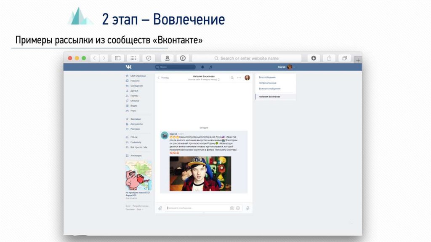Screen dimensions: 431x242
Task: Click the VK logo in the header
Action: click(x=128, y=67)
